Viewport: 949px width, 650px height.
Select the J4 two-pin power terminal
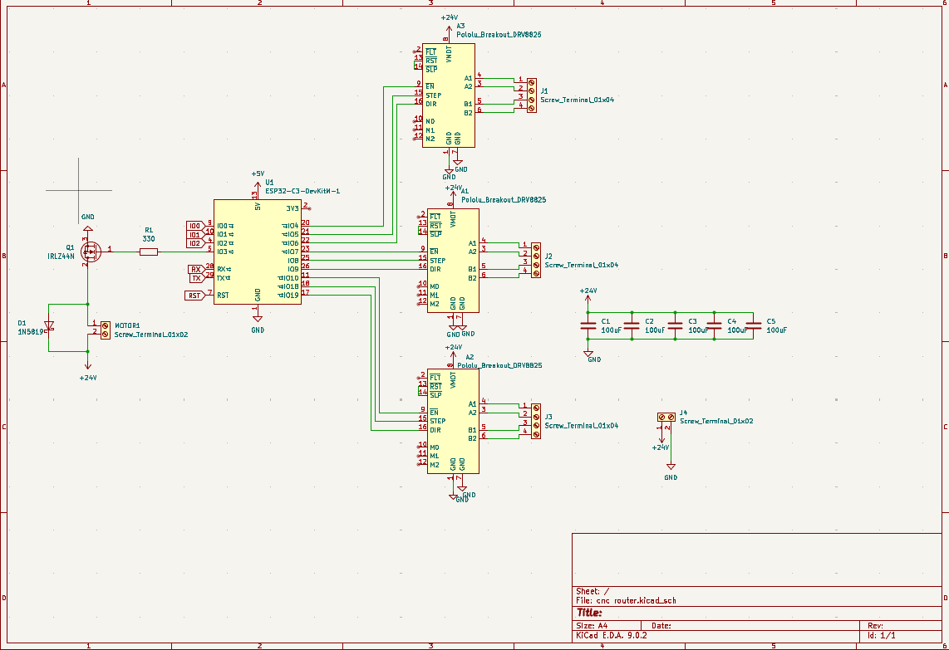coord(666,417)
